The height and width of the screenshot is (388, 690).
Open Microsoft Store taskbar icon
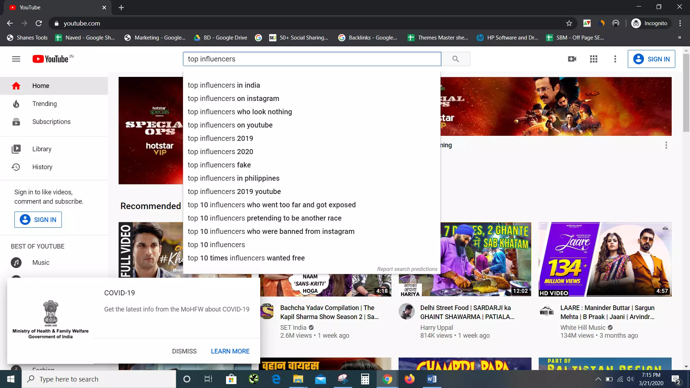(x=231, y=379)
